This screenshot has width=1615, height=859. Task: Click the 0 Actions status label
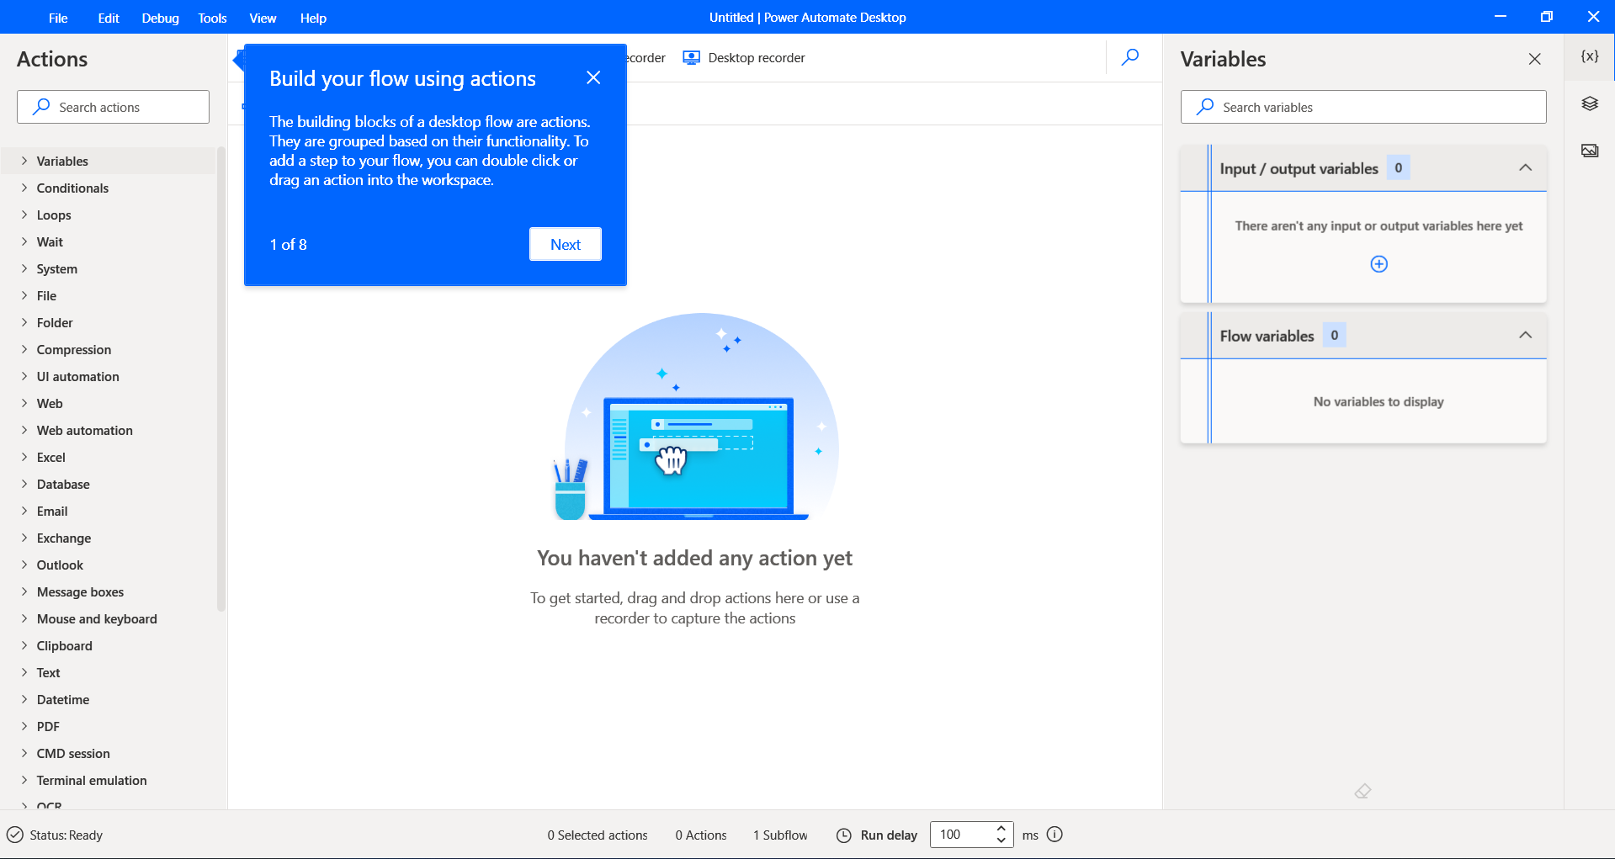(x=701, y=835)
